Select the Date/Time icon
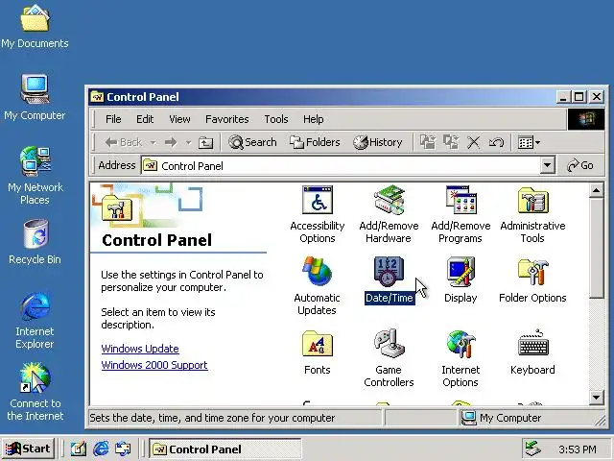614x461 pixels. [x=389, y=280]
